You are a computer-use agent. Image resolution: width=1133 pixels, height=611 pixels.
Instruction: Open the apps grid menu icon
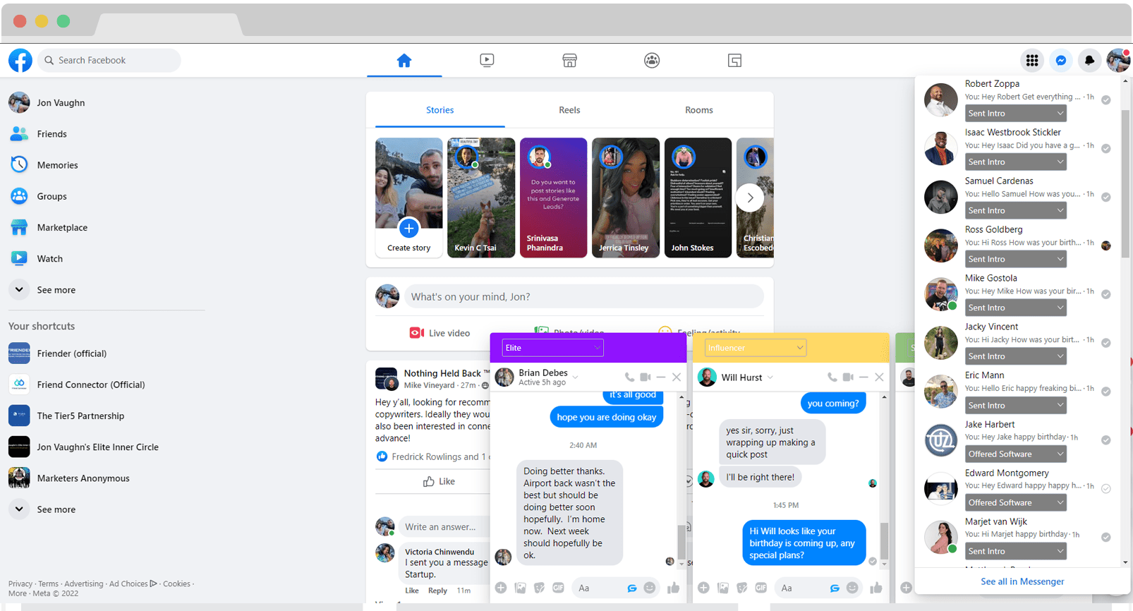1032,61
